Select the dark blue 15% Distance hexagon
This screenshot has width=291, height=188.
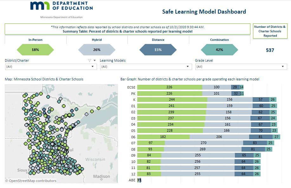(158, 50)
